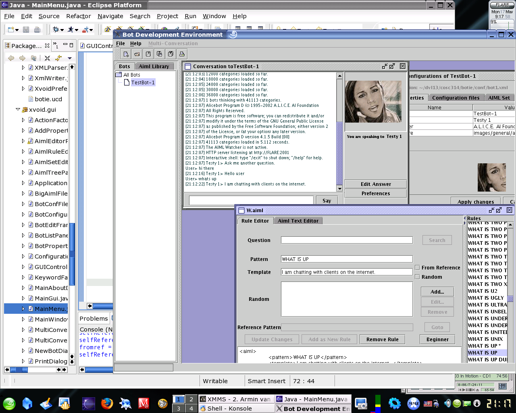This screenshot has width=516, height=413.
Task: Switch to virtual desktop 4
Action: click(x=191, y=408)
